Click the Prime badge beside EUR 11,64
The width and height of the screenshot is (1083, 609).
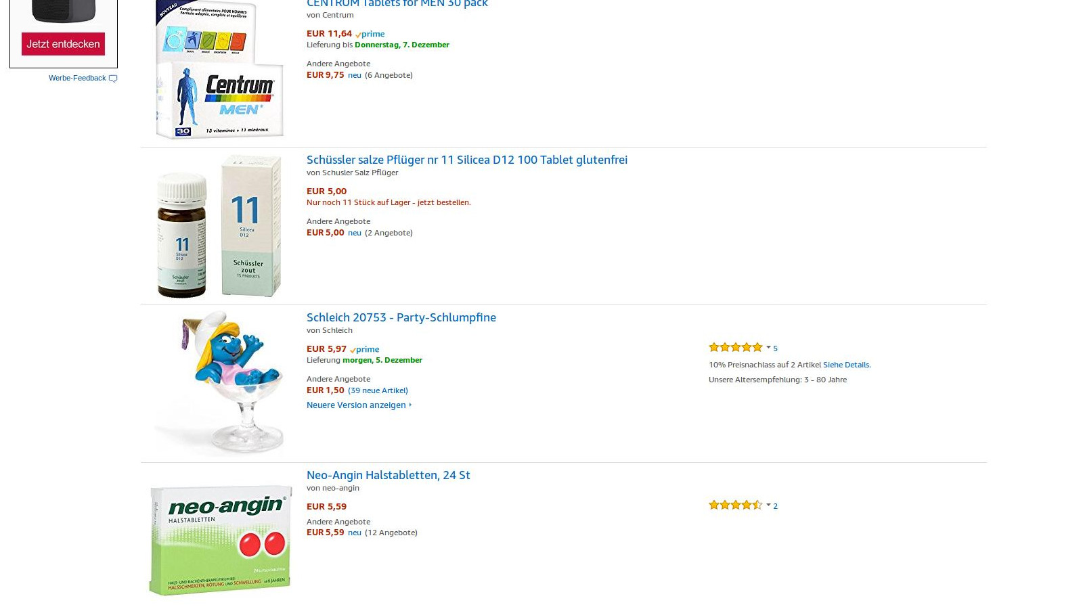pos(370,34)
